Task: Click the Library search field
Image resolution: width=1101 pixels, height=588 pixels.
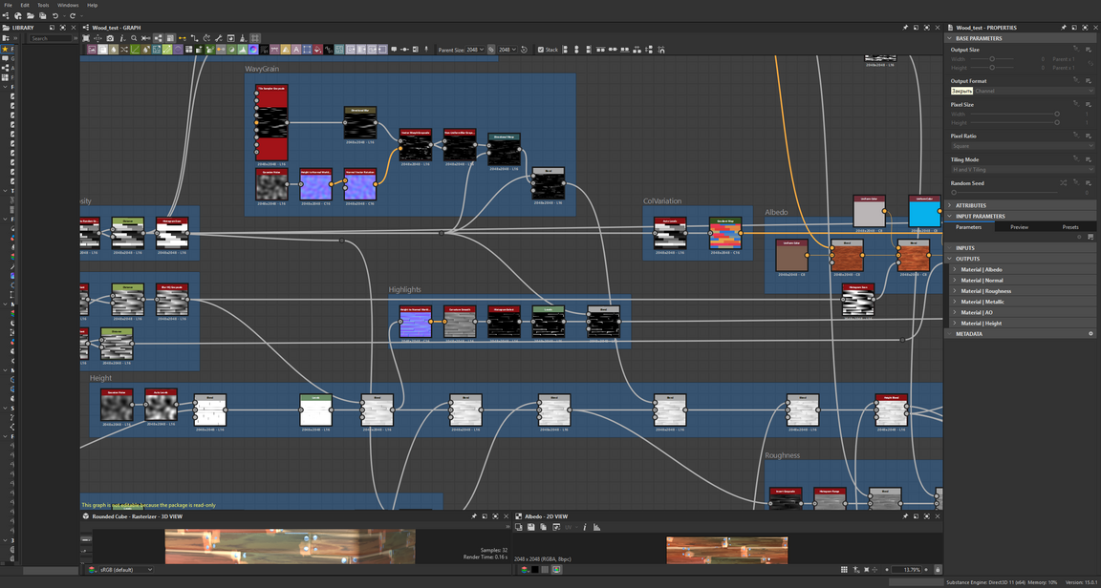Action: pyautogui.click(x=50, y=39)
